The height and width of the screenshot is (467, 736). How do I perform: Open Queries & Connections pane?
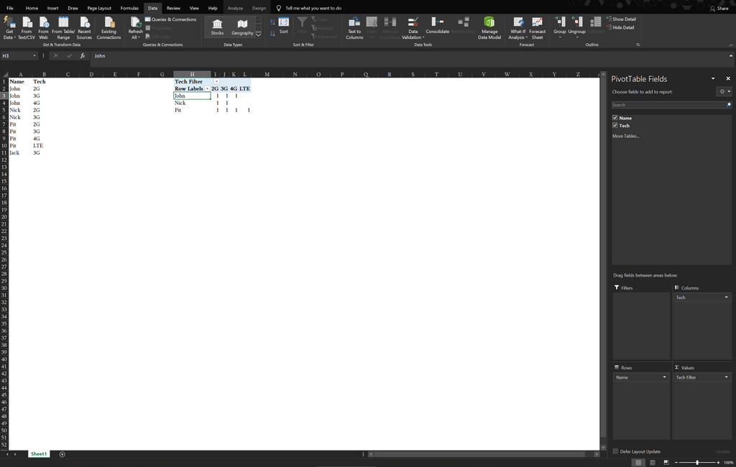point(171,19)
